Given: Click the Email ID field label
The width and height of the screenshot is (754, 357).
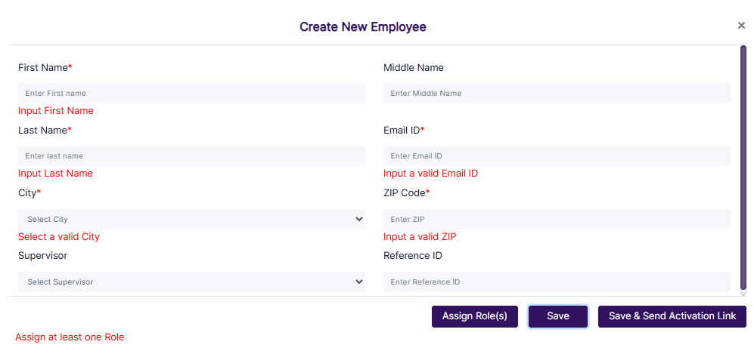Looking at the screenshot, I should [403, 131].
